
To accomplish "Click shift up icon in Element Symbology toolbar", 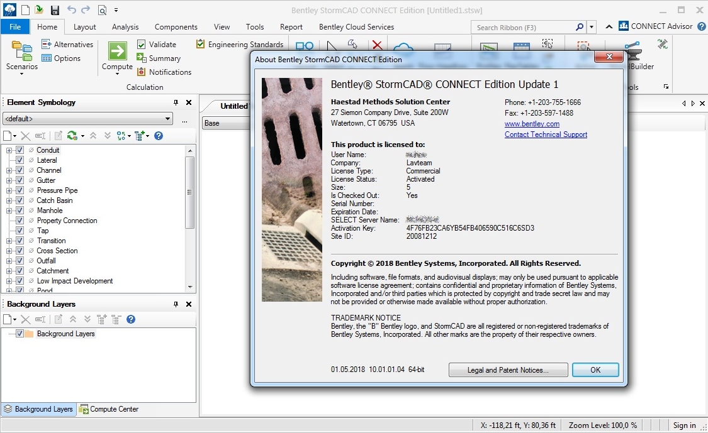I will point(93,135).
